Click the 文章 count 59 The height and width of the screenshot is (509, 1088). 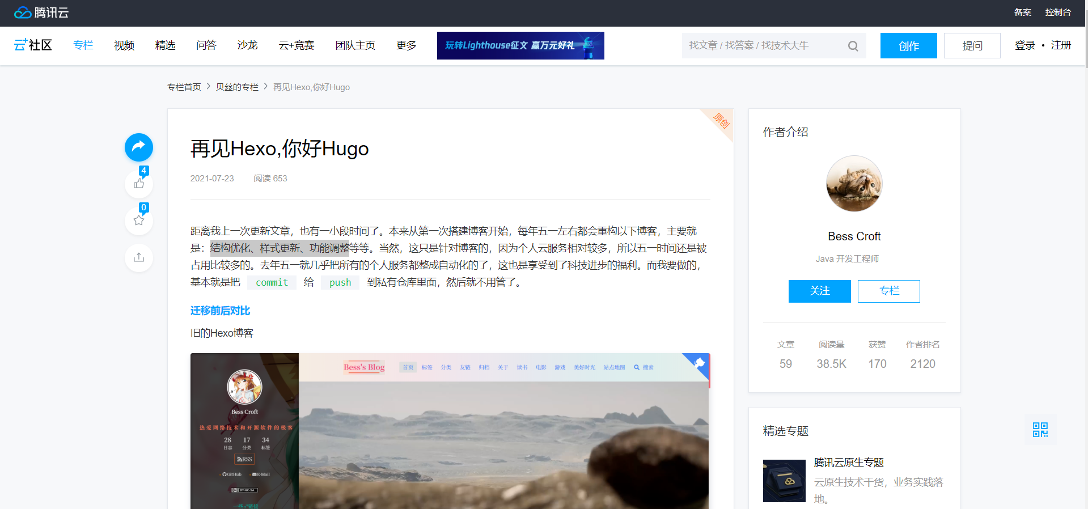(786, 364)
